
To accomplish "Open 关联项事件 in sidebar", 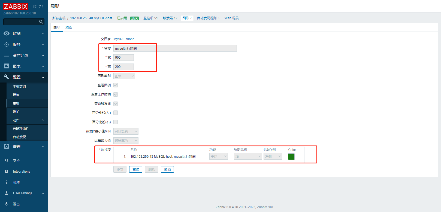I will [x=27, y=129].
